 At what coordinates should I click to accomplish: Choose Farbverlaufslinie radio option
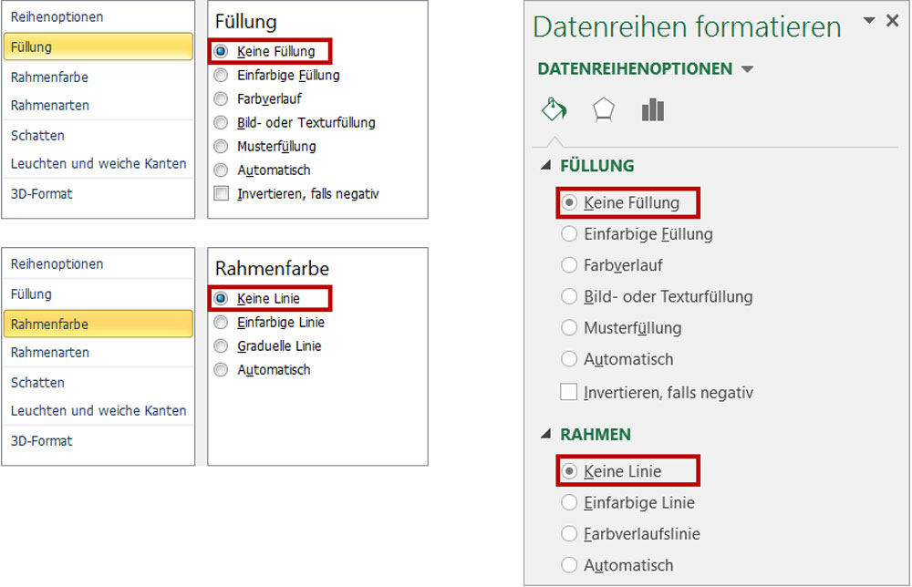tap(569, 534)
